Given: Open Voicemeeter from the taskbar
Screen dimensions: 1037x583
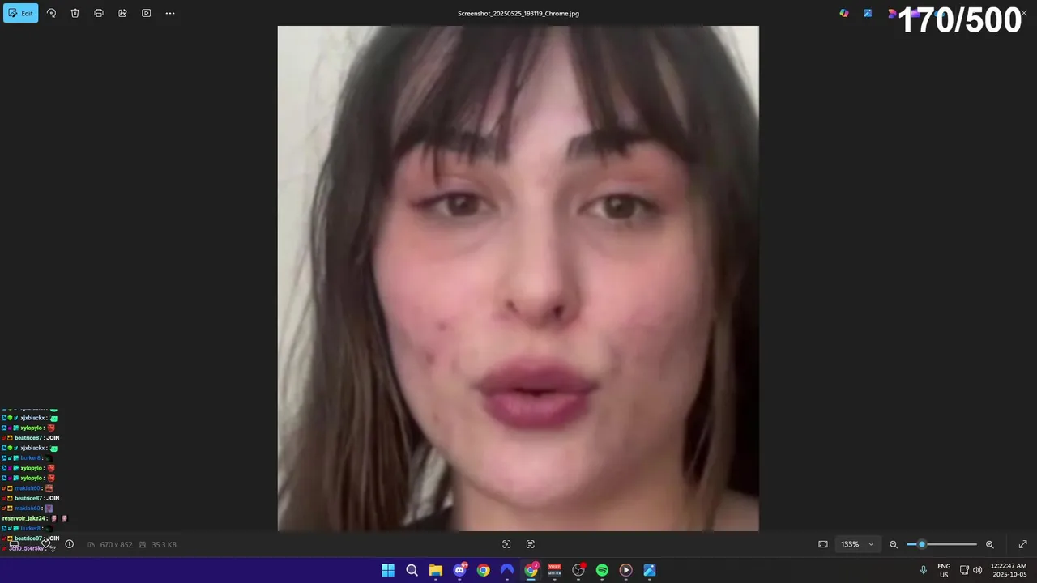Looking at the screenshot, I should pyautogui.click(x=554, y=570).
